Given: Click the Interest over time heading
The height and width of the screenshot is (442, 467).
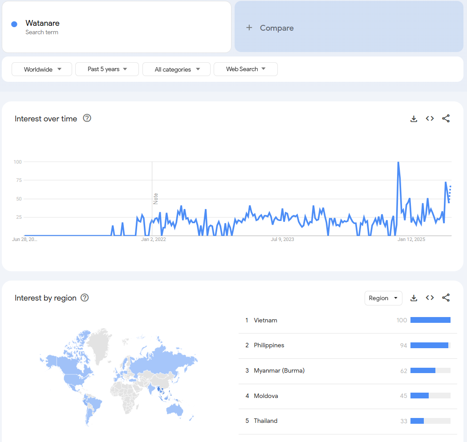Looking at the screenshot, I should tap(46, 119).
